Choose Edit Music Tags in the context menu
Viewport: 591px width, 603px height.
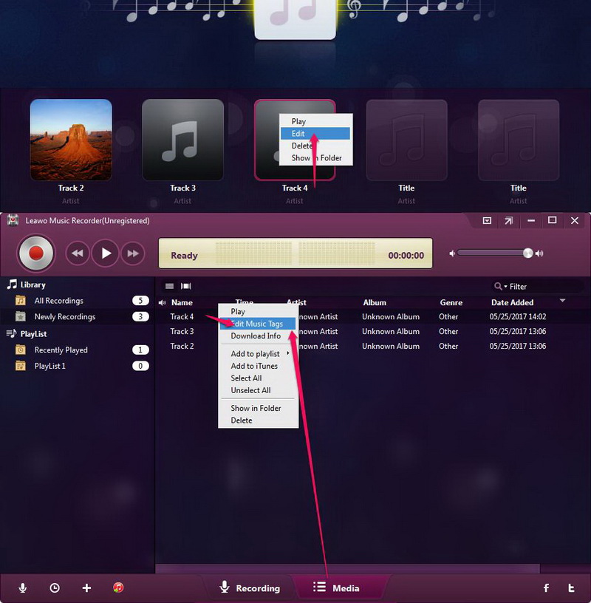click(258, 324)
